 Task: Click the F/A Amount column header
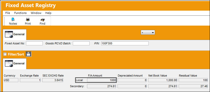[95, 76]
